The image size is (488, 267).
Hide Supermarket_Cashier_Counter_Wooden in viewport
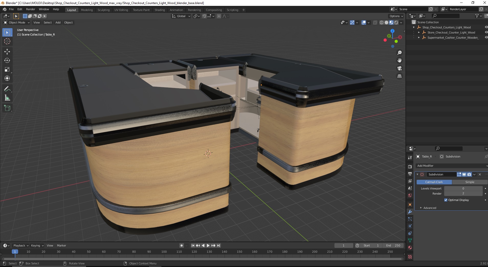(x=486, y=37)
